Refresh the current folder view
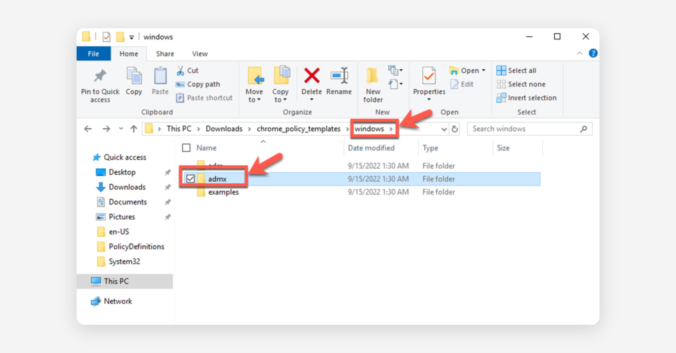 455,129
